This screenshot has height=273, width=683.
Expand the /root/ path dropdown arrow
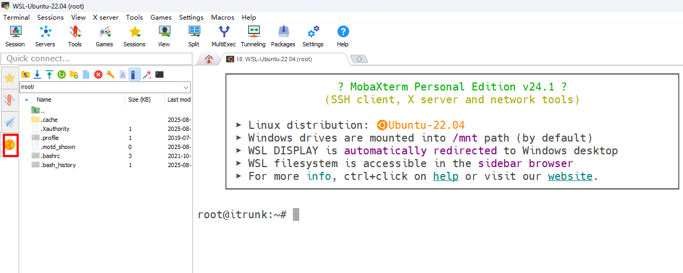click(x=186, y=87)
